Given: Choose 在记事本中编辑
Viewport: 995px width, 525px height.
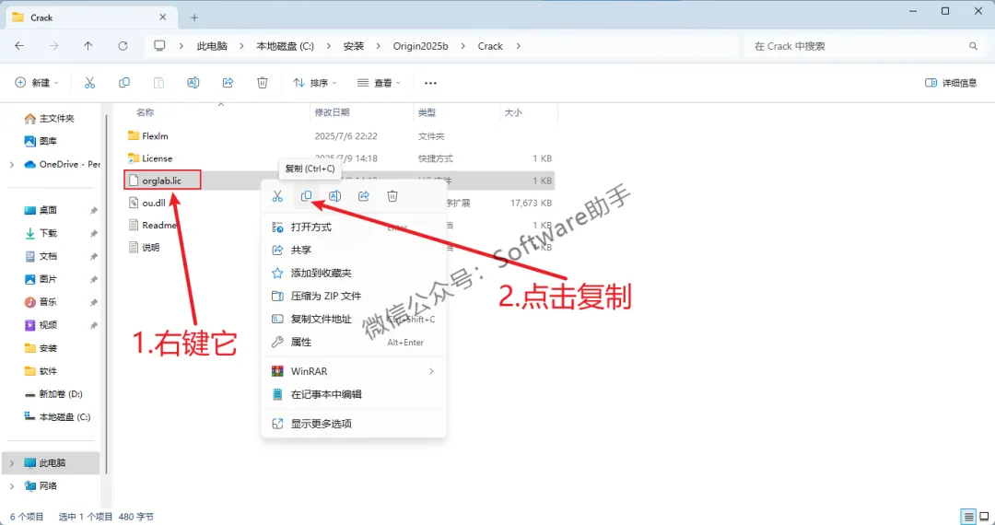Looking at the screenshot, I should point(354,394).
